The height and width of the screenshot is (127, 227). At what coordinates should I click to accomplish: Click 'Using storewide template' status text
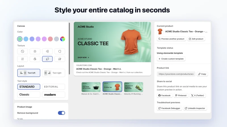coord(170,53)
